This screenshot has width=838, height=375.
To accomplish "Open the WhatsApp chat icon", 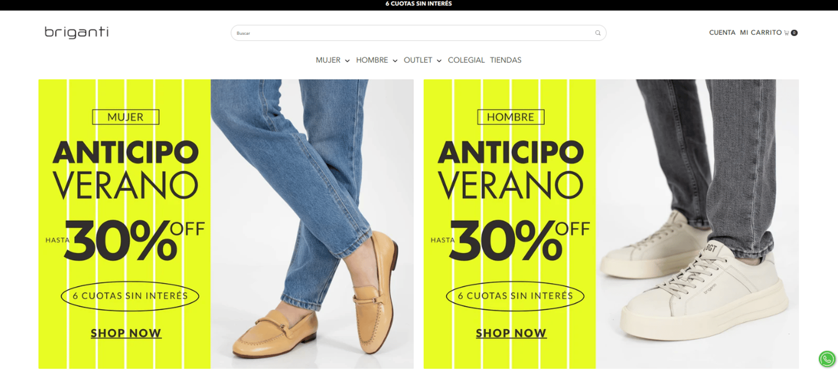I will (827, 359).
